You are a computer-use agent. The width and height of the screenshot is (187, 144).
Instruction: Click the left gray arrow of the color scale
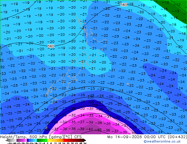pyautogui.click(x=7, y=140)
